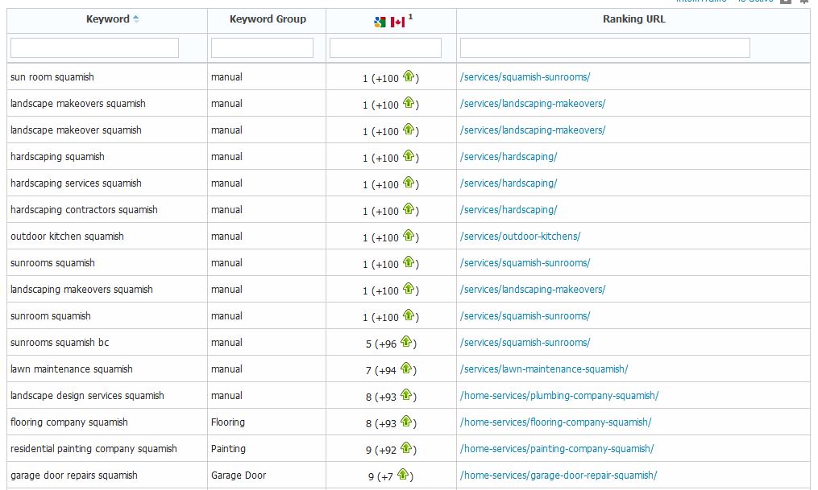Open the squamish-sunrooms link in the sunrooms squamish row (rank 1)
The image size is (818, 490).
(525, 263)
